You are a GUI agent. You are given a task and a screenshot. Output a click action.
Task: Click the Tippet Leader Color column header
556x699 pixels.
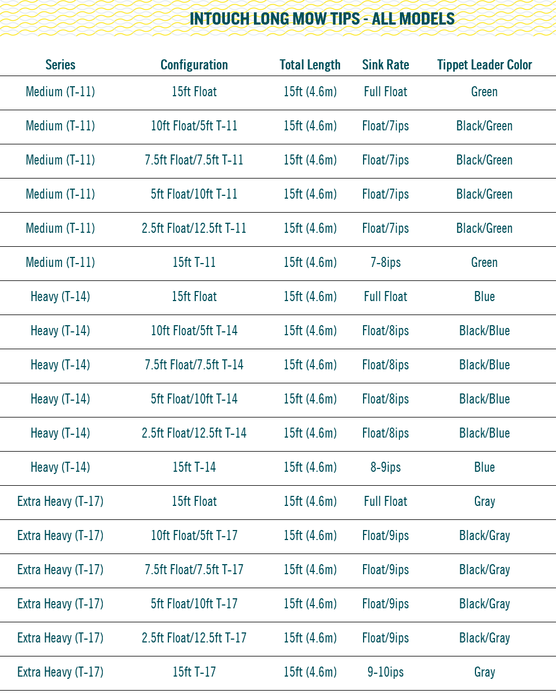pos(484,65)
